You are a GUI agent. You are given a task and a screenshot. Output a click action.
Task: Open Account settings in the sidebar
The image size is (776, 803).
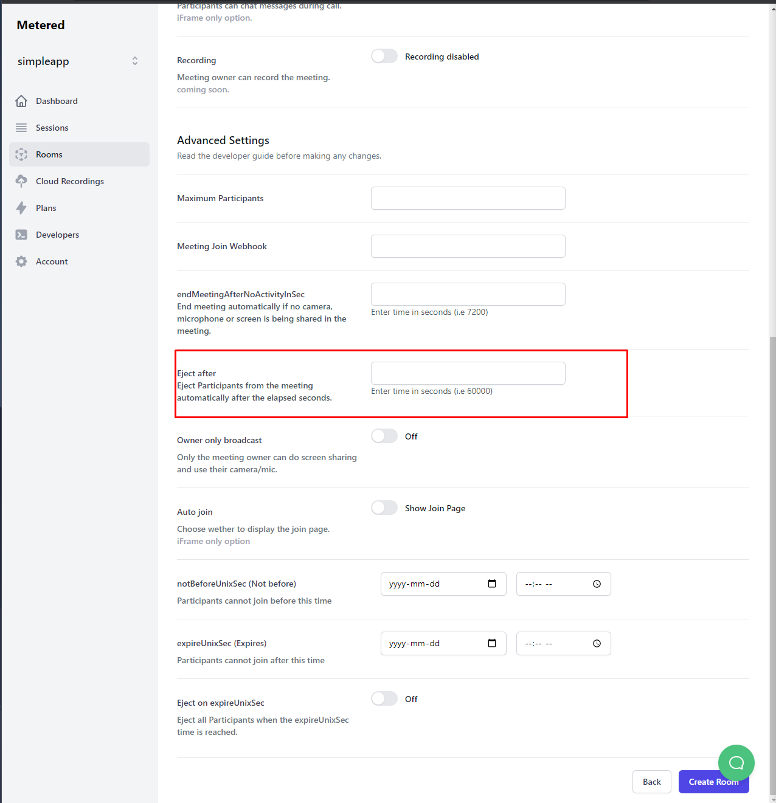pos(79,261)
